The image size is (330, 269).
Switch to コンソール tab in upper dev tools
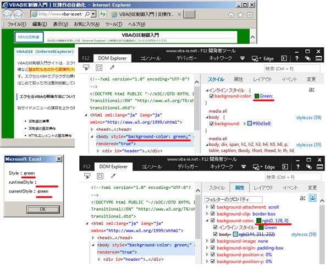[151, 58]
